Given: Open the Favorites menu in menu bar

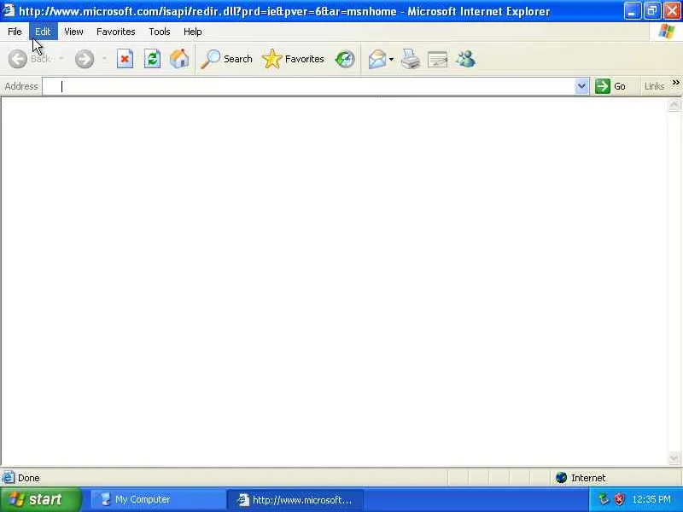Looking at the screenshot, I should (x=116, y=32).
